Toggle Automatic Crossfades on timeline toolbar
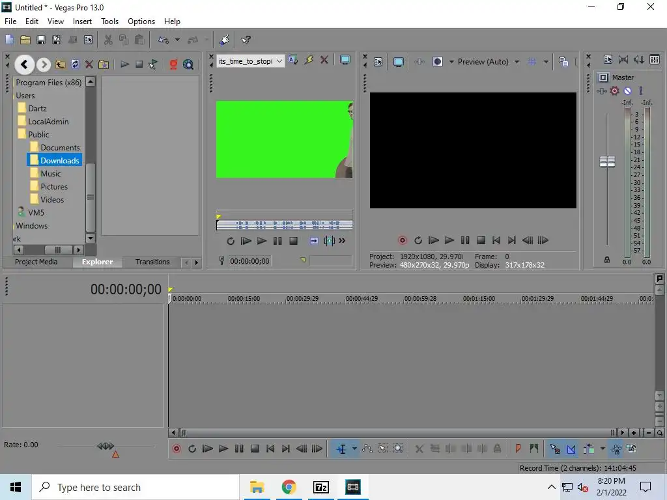This screenshot has width=667, height=500. pyautogui.click(x=571, y=449)
